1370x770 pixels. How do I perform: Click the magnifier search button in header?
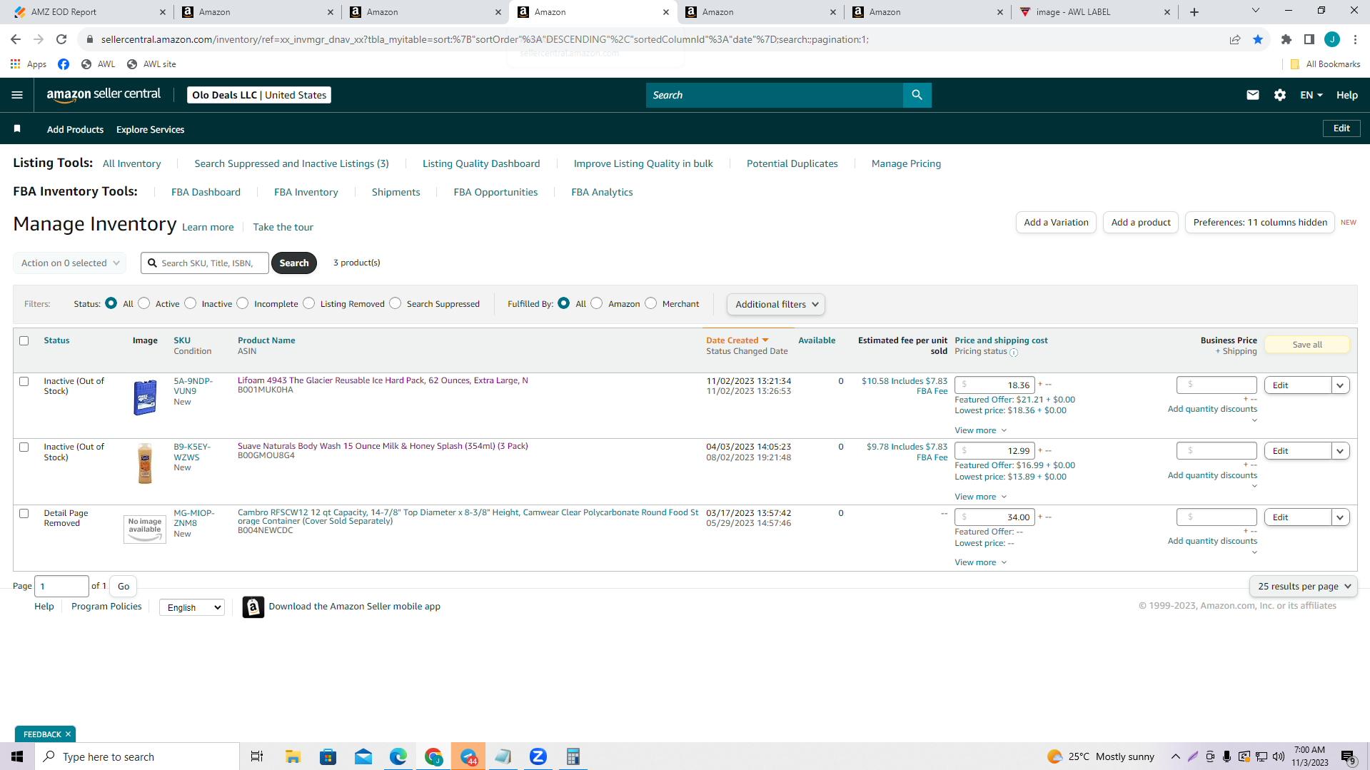coord(917,95)
